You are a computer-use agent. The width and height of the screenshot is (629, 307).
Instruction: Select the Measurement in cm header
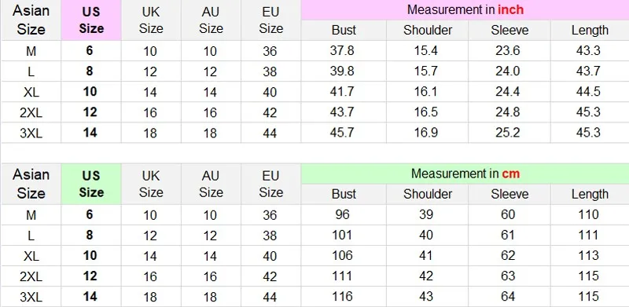tap(465, 174)
